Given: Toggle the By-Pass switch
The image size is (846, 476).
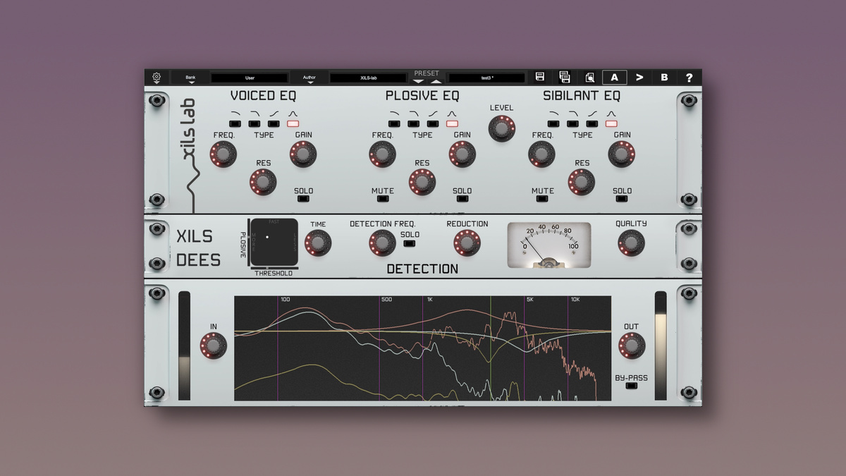Looking at the screenshot, I should coord(631,386).
